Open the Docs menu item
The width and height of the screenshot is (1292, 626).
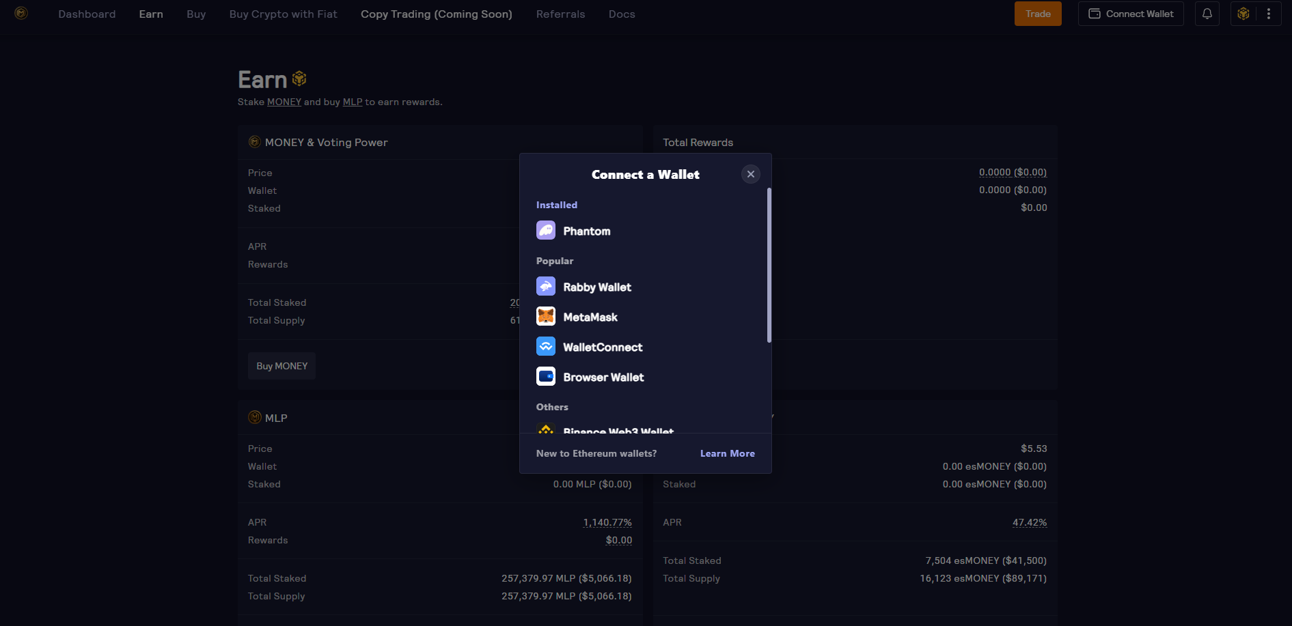[622, 14]
